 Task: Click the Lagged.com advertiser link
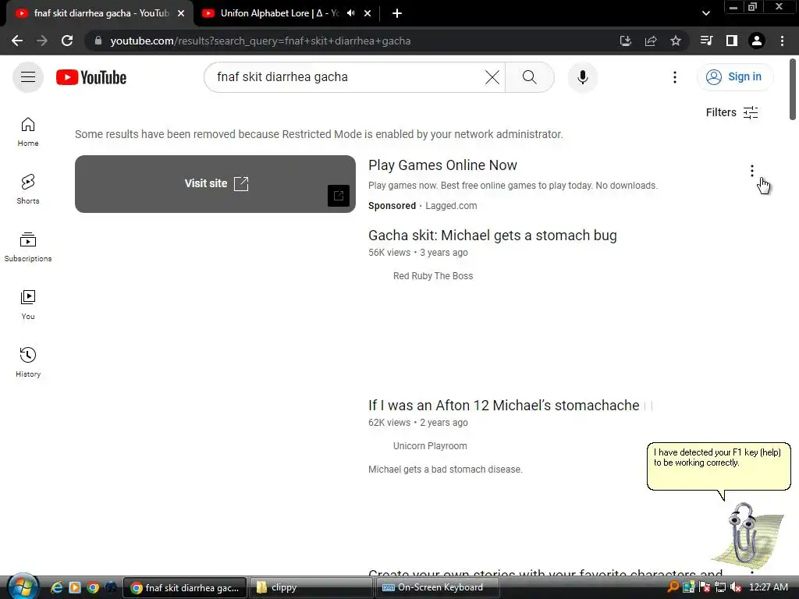(x=451, y=206)
